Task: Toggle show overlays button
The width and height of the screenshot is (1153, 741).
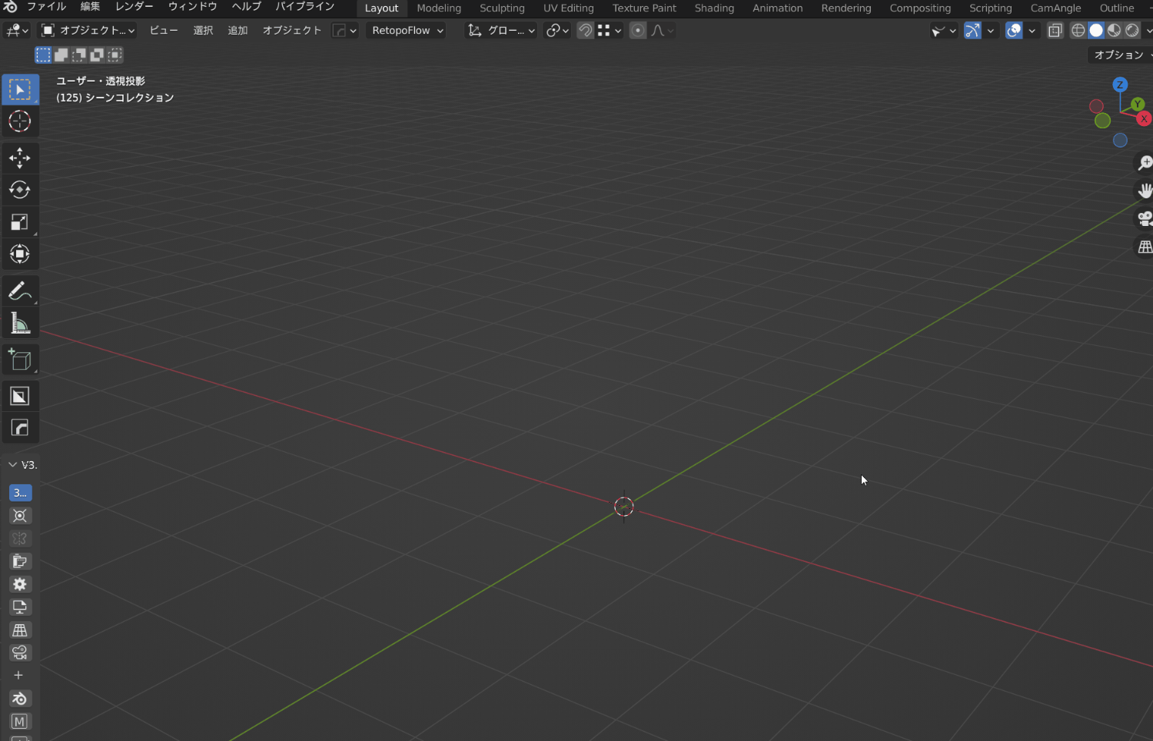Action: [1014, 31]
